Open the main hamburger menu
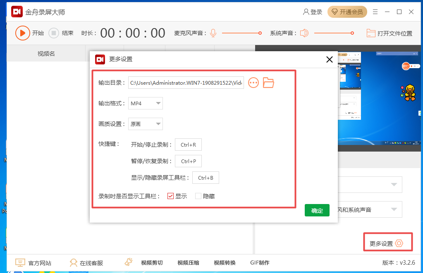The width and height of the screenshot is (423, 273). [375, 12]
